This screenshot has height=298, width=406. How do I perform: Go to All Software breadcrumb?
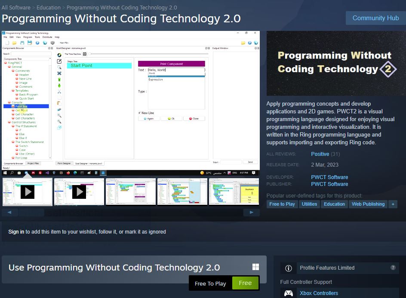click(x=16, y=7)
